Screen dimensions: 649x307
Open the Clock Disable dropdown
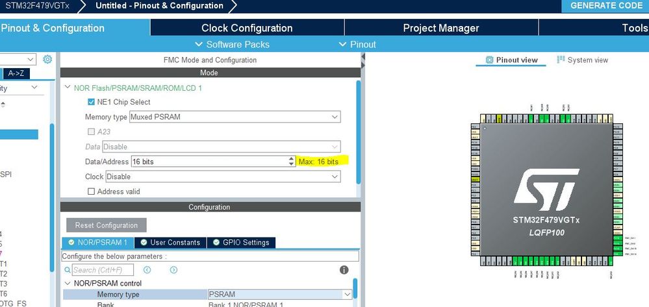[223, 177]
